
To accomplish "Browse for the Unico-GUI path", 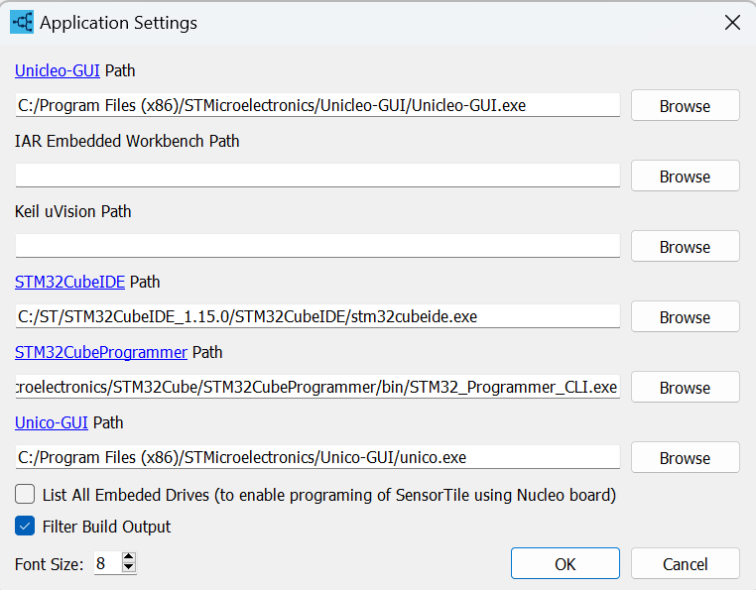I will [x=685, y=458].
